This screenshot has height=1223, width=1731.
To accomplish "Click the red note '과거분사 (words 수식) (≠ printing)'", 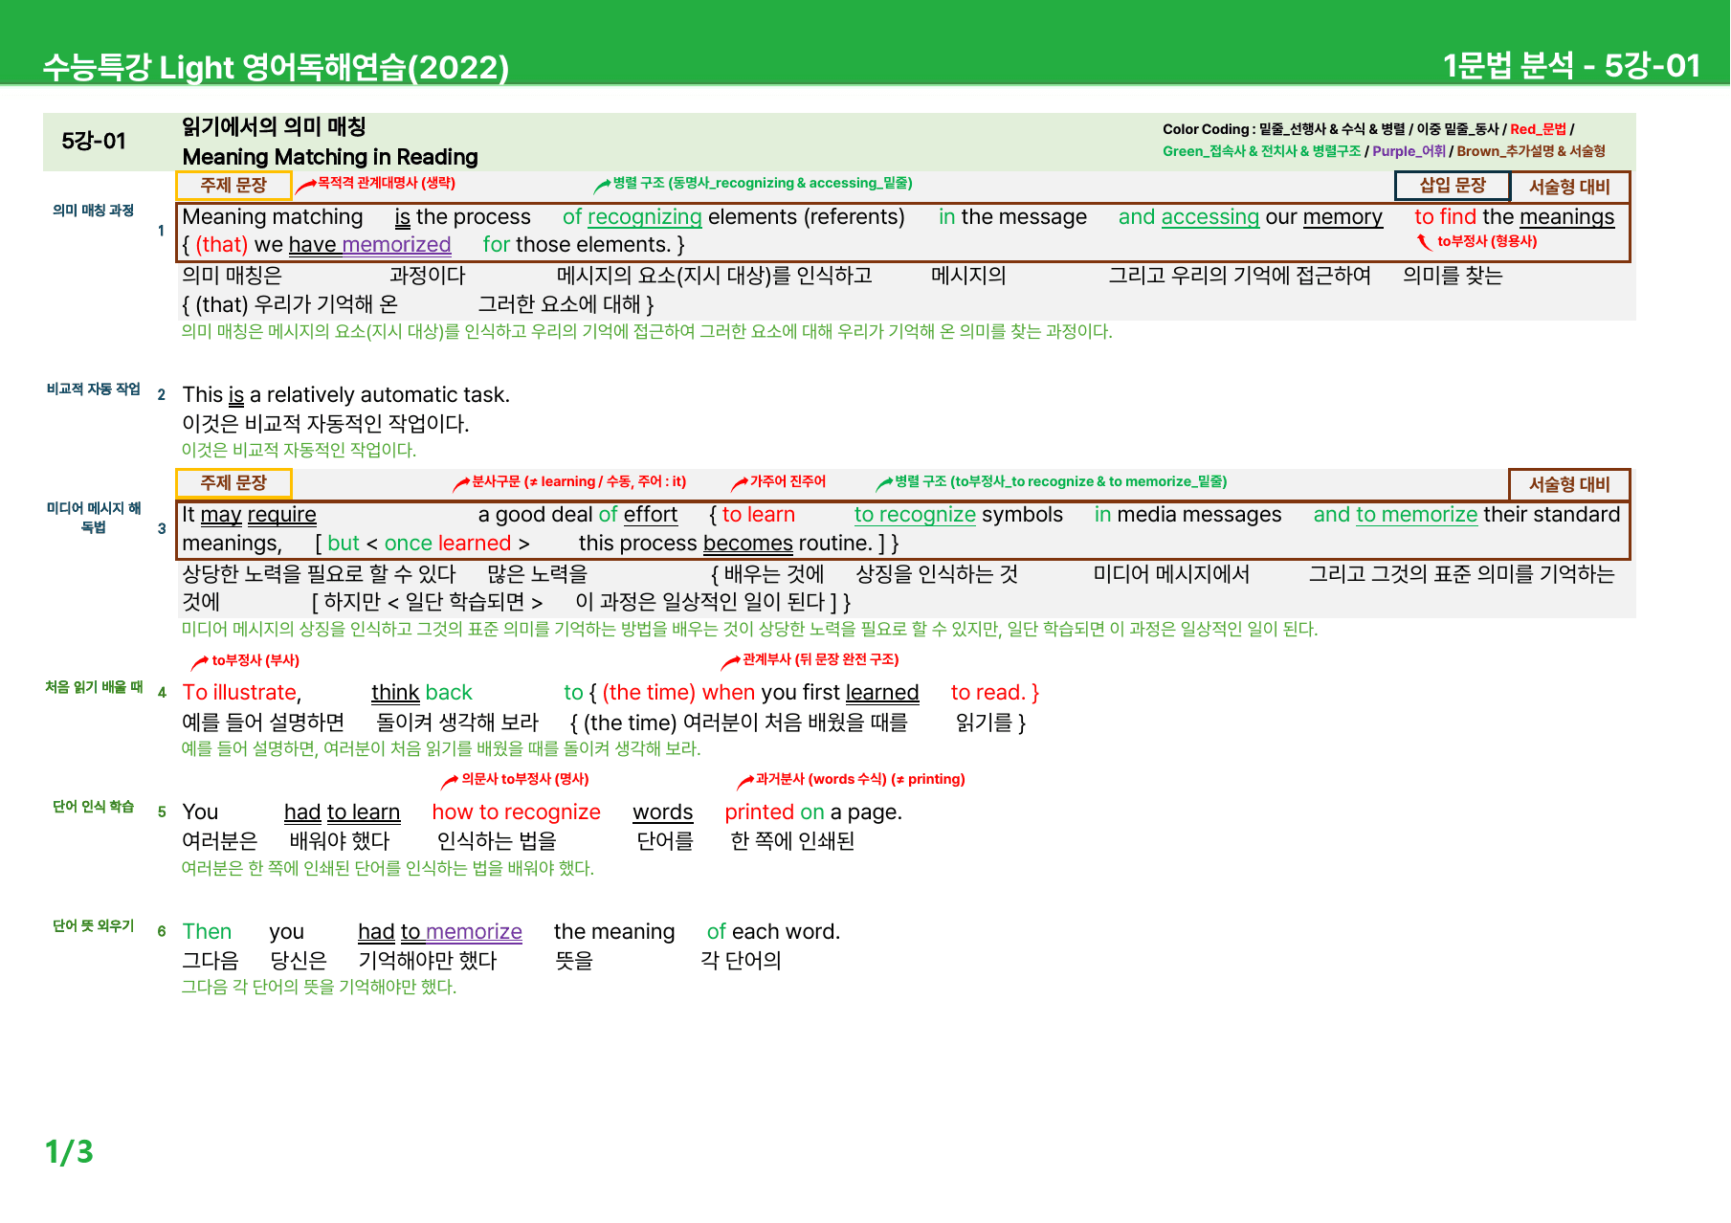I will coord(859,779).
